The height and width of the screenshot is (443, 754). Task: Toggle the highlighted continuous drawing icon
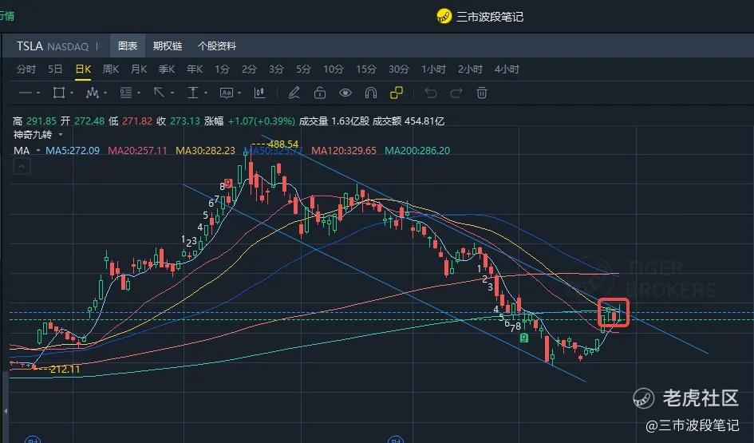pyautogui.click(x=397, y=93)
